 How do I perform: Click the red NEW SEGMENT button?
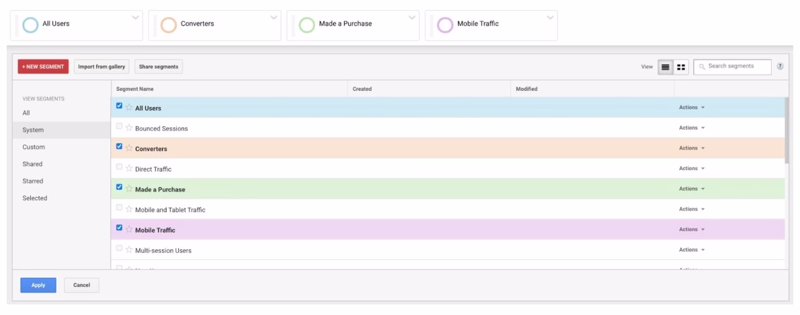(x=42, y=66)
